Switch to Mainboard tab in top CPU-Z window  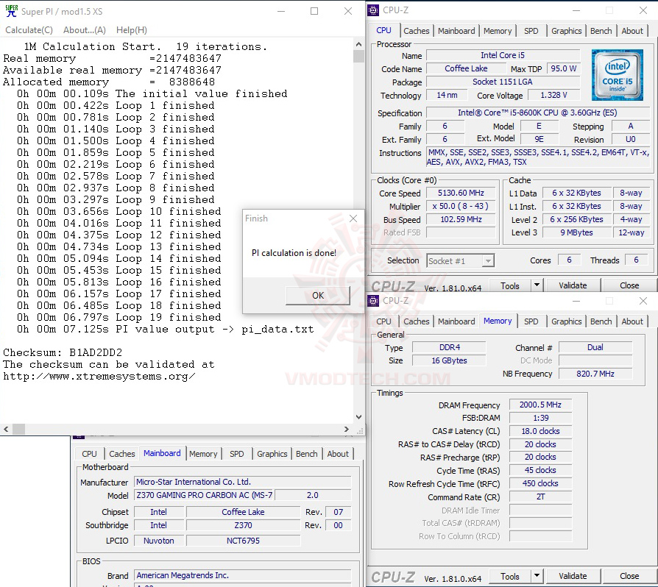coord(456,31)
